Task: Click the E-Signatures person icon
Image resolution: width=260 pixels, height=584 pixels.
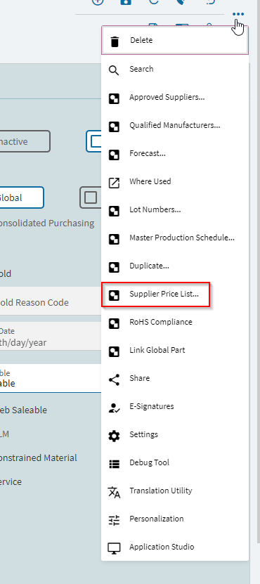Action: (x=114, y=408)
